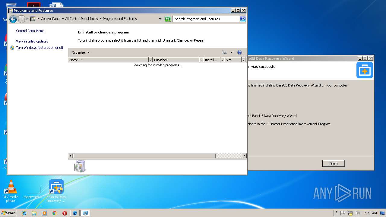
Task: Click the horizontal scrollbar left arrow
Action: pos(71,156)
